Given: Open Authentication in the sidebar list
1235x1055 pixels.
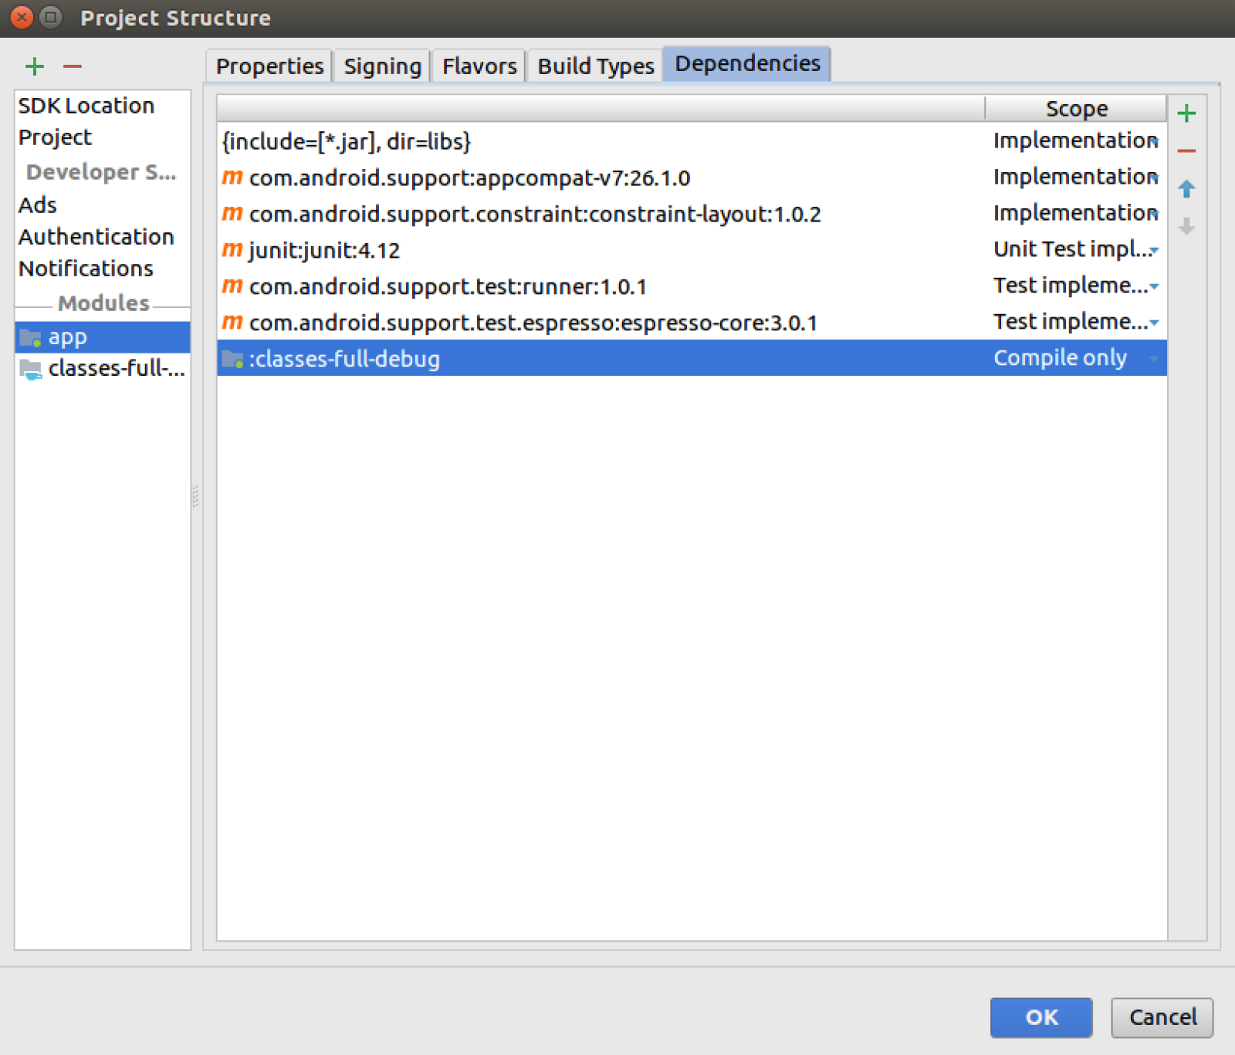Looking at the screenshot, I should 96,237.
